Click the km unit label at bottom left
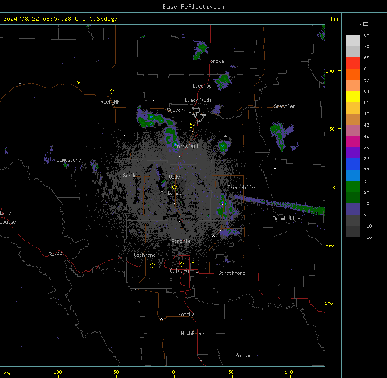The image size is (387, 378). (x=7, y=373)
